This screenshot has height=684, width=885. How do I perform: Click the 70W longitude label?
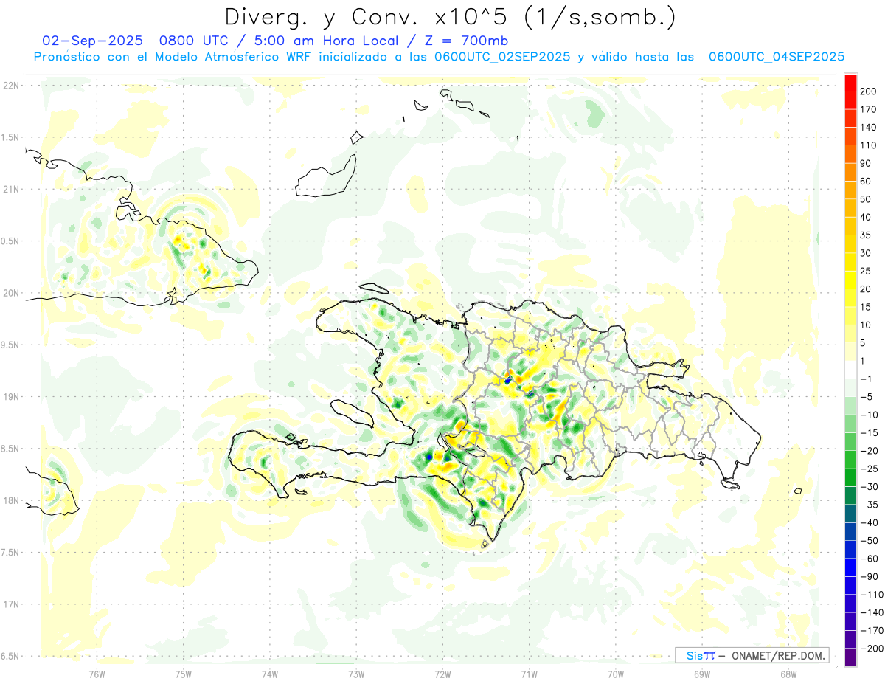[x=615, y=674]
